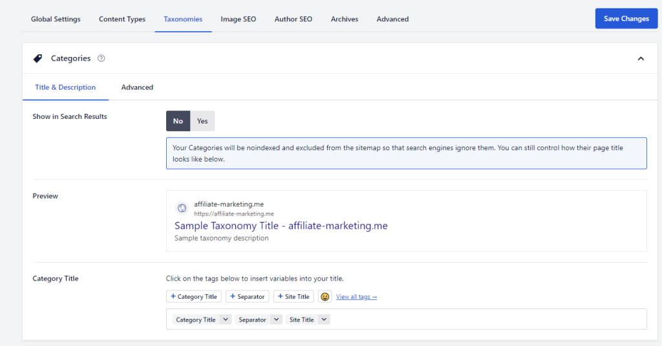Screen dimensions: 662x346
Task: Go to the Content Types tab
Action: 122,19
